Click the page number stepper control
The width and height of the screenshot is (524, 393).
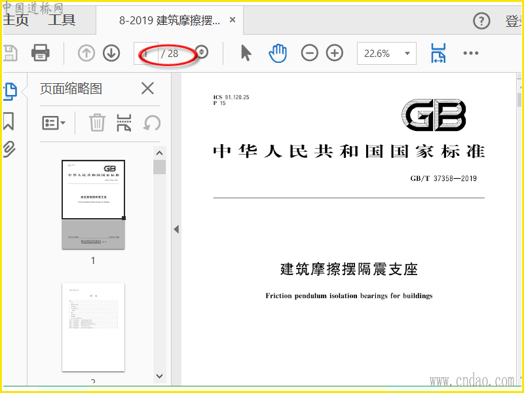point(202,52)
